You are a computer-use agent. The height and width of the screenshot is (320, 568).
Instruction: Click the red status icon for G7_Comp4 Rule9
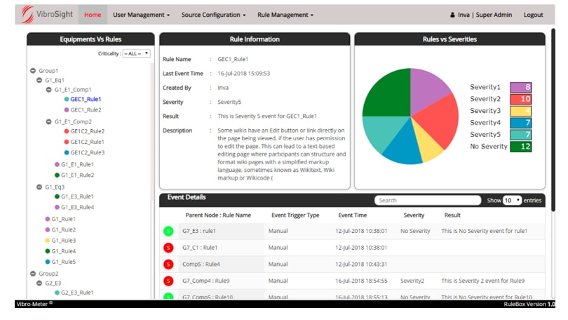(x=168, y=281)
